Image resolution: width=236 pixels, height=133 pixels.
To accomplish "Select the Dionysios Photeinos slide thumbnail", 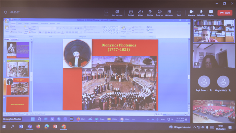I will point(17,86).
